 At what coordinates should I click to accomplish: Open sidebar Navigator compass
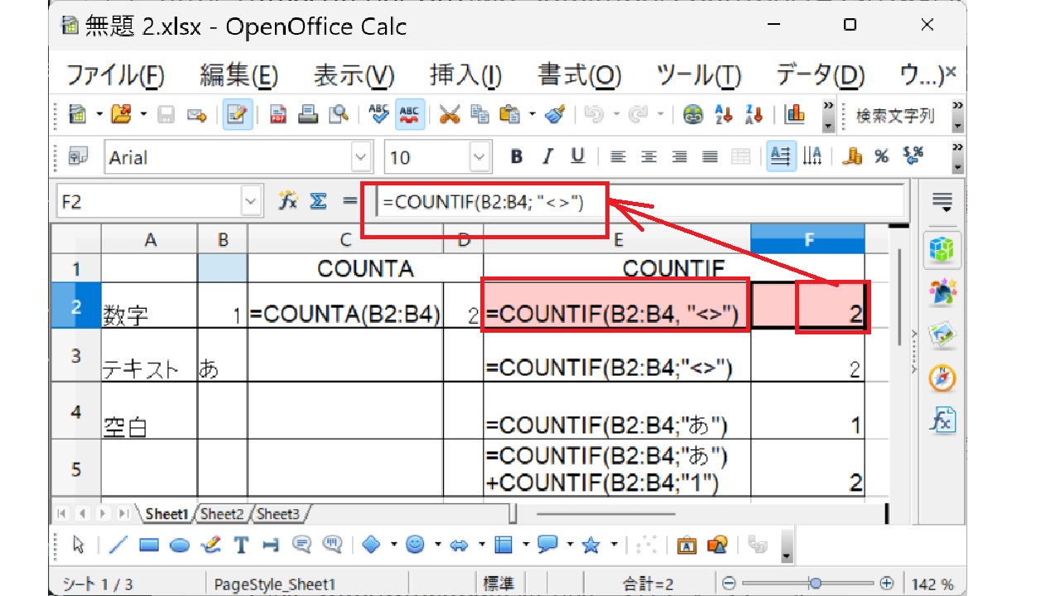pyautogui.click(x=942, y=377)
